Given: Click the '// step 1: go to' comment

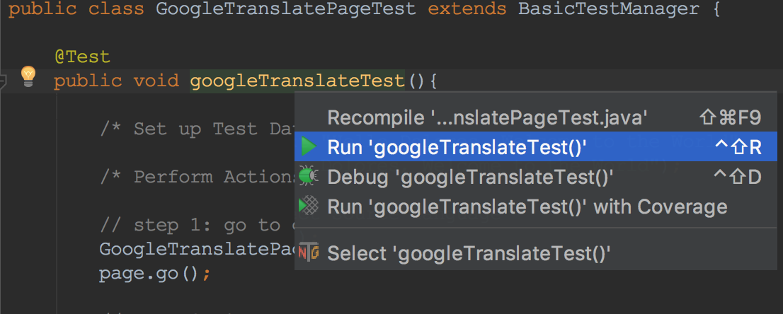Looking at the screenshot, I should [198, 226].
